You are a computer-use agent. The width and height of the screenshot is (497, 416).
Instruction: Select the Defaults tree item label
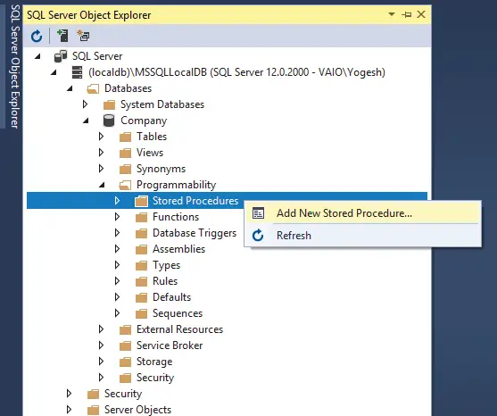(x=172, y=297)
